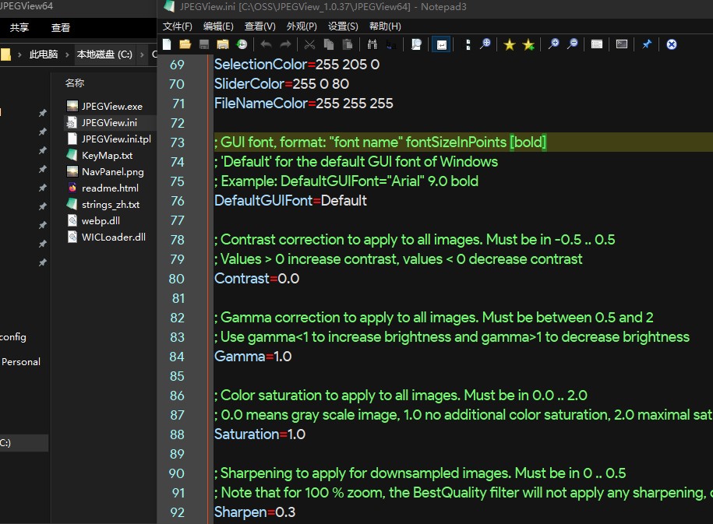Click the Undo arrow in Notepad3 toolbar
The image size is (713, 524).
266,44
